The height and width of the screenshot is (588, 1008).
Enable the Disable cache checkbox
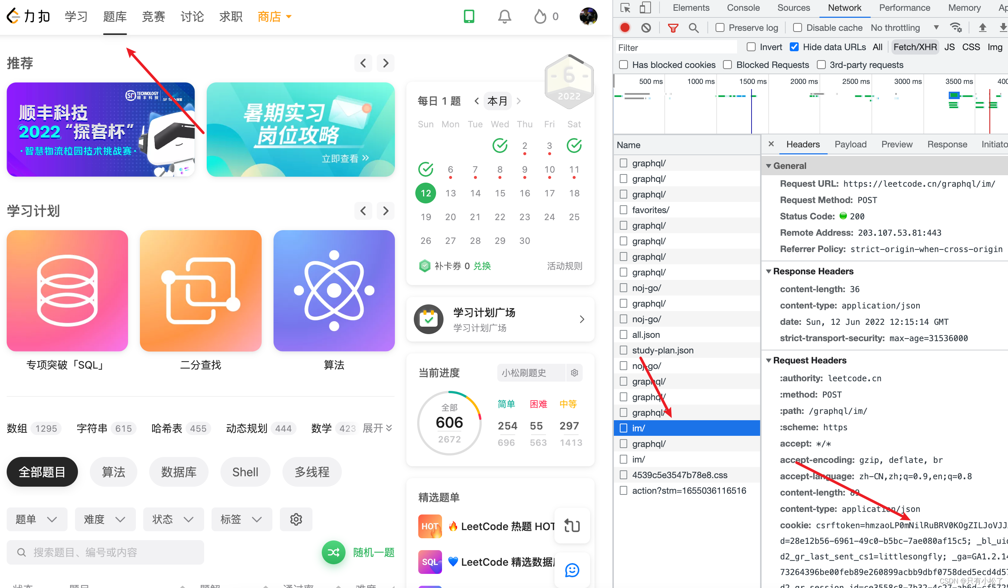797,27
